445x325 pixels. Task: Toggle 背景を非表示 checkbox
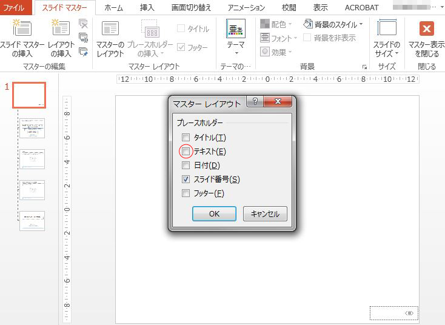(x=307, y=38)
